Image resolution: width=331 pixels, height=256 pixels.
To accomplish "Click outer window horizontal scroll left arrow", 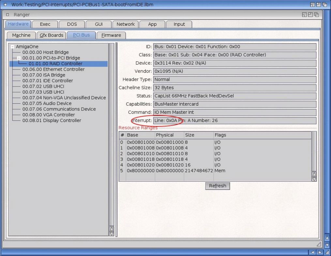I will click(313, 252).
